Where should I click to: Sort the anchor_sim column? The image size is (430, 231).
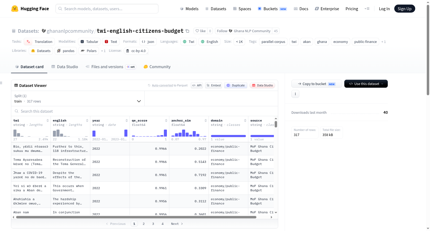coord(206,120)
